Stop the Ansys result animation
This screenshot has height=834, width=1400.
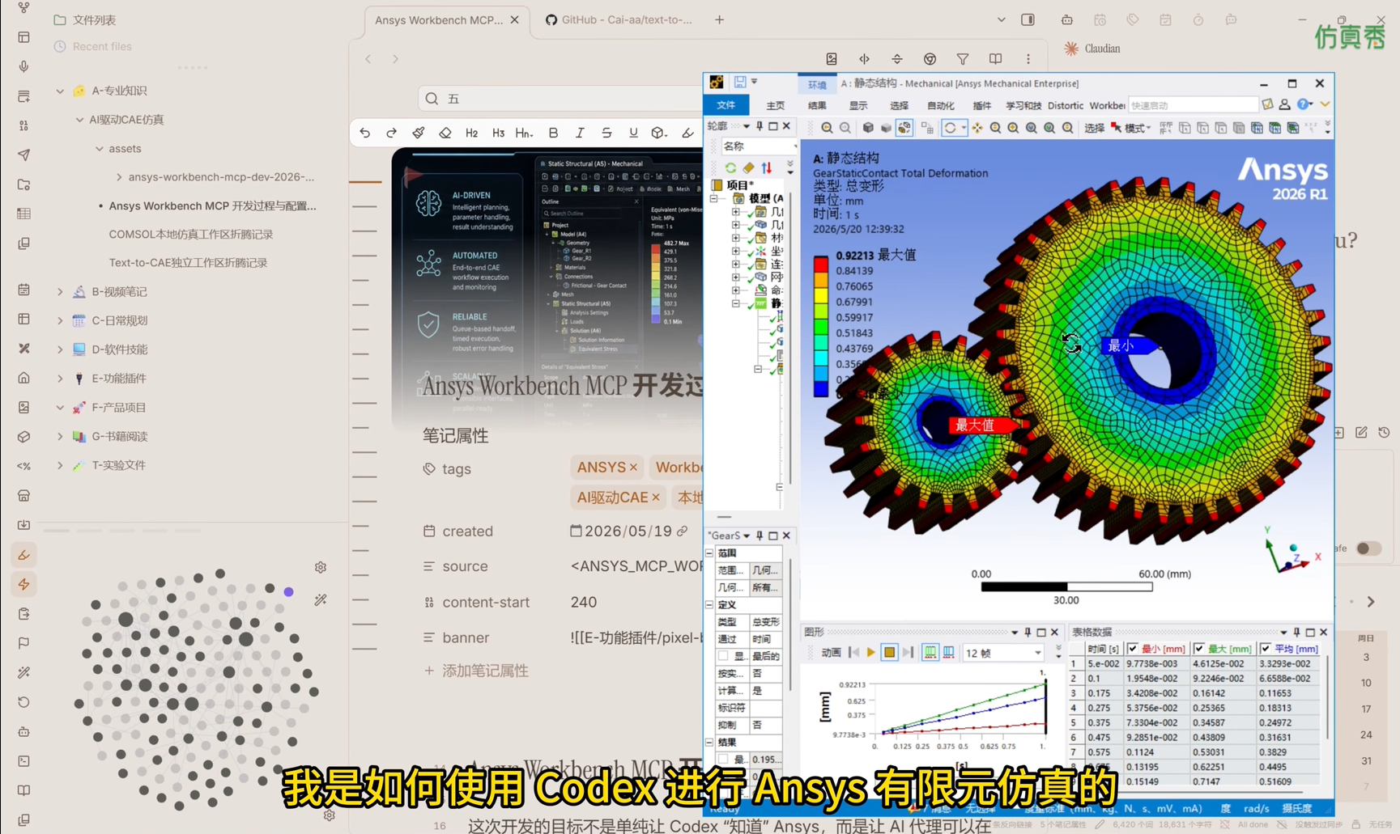click(x=889, y=652)
